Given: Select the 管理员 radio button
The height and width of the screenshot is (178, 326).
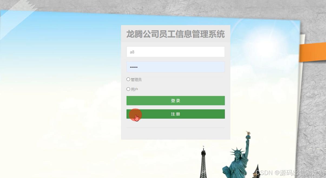Looking at the screenshot, I should point(128,79).
